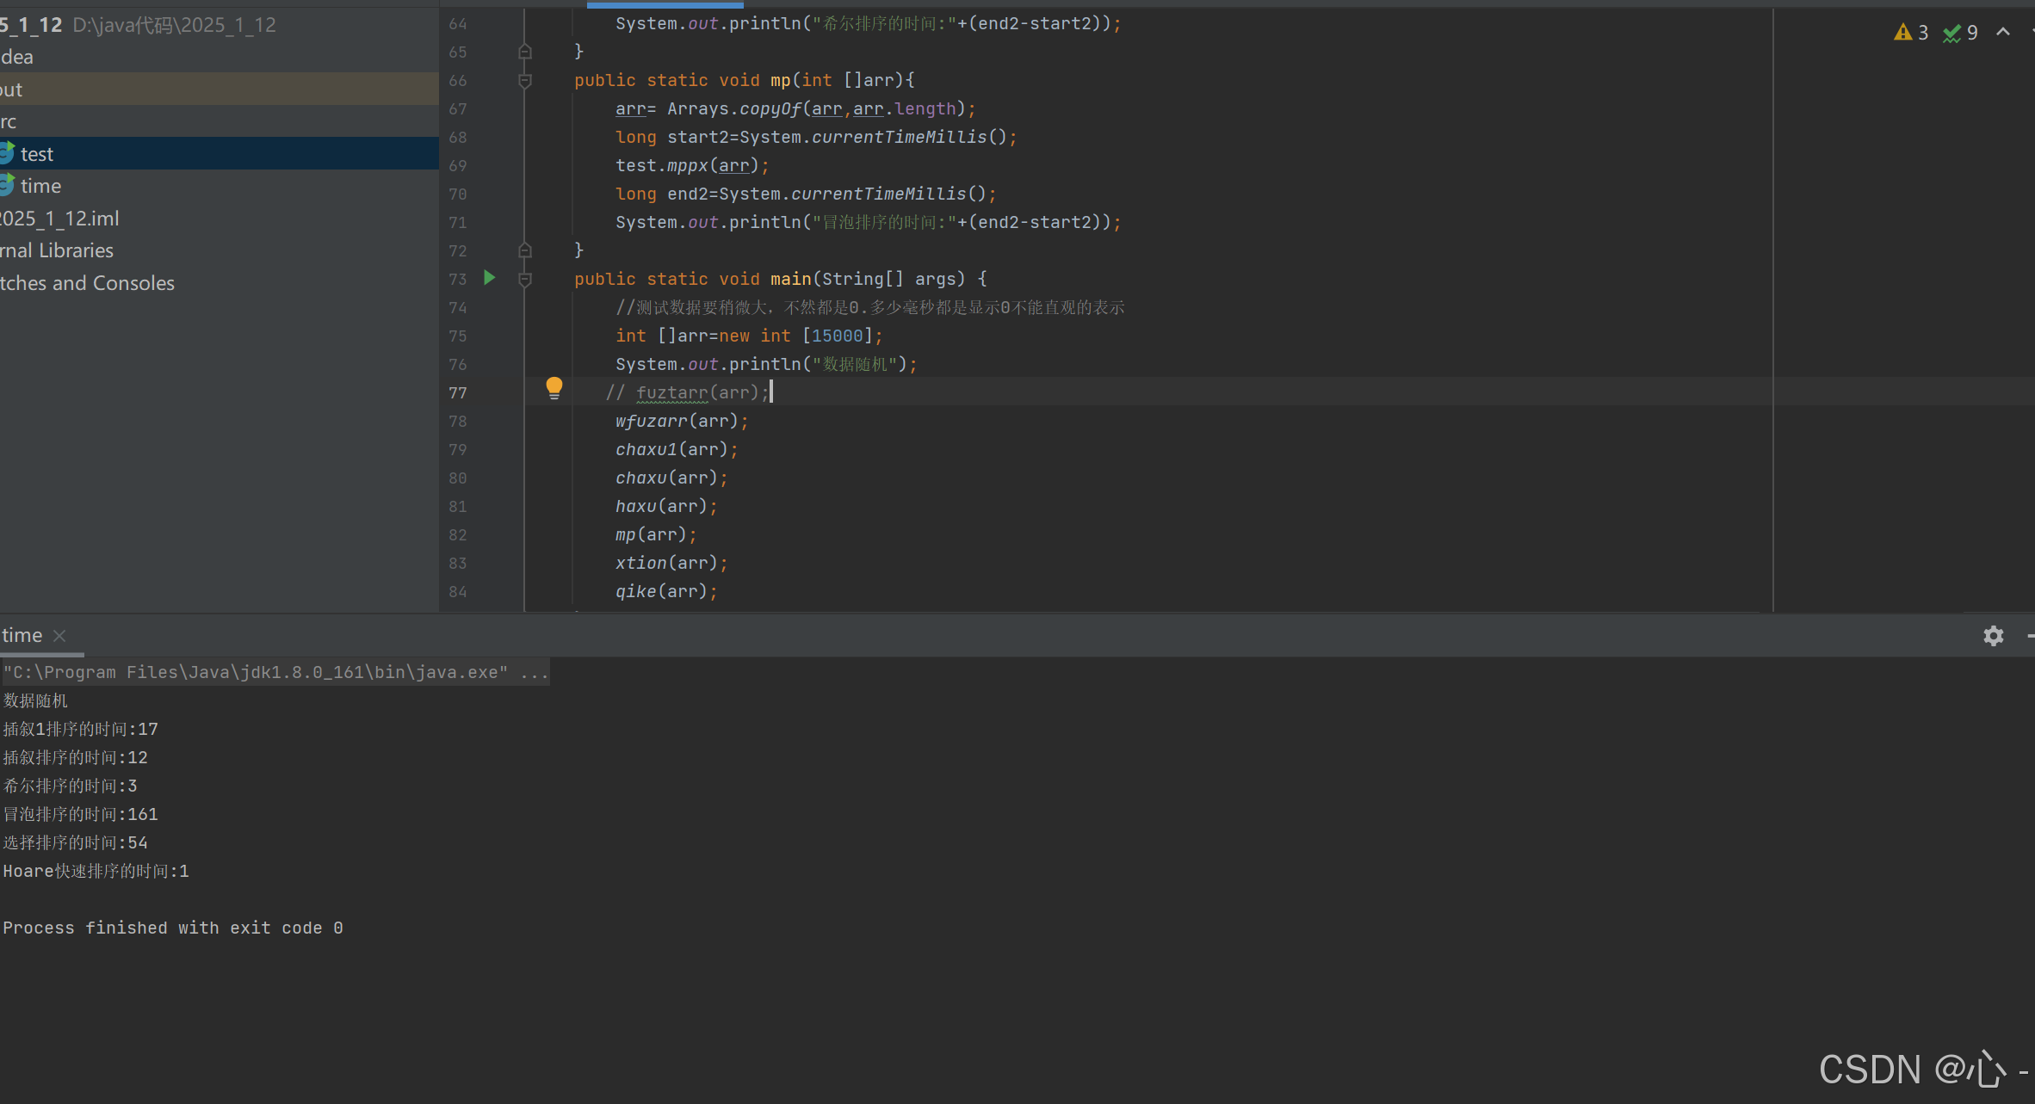Click the yellow warnings count indicator
2035x1104 pixels.
[x=1910, y=33]
